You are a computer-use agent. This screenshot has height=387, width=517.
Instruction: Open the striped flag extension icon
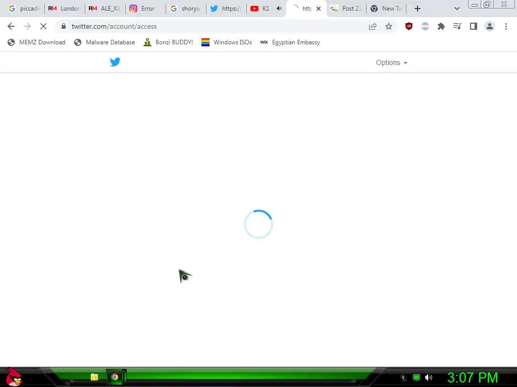[x=425, y=26]
